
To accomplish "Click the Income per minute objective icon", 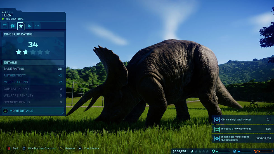I will click(217, 138).
